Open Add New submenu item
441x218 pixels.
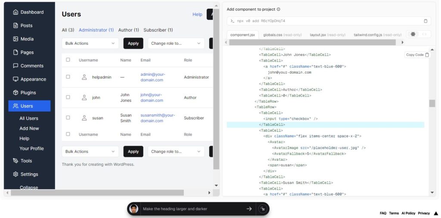pyautogui.click(x=29, y=128)
